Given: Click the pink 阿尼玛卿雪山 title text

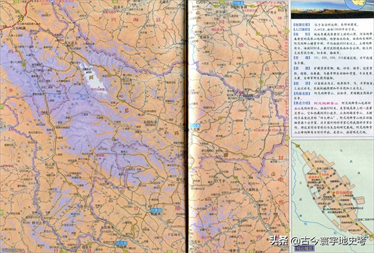Looking at the screenshot, I should pos(326,104).
